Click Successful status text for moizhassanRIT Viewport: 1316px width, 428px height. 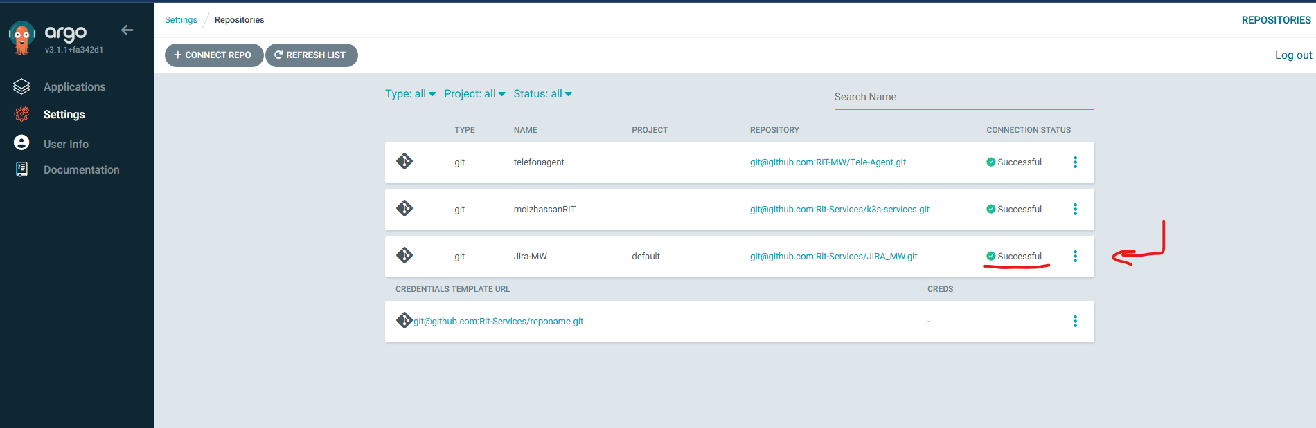click(1020, 209)
